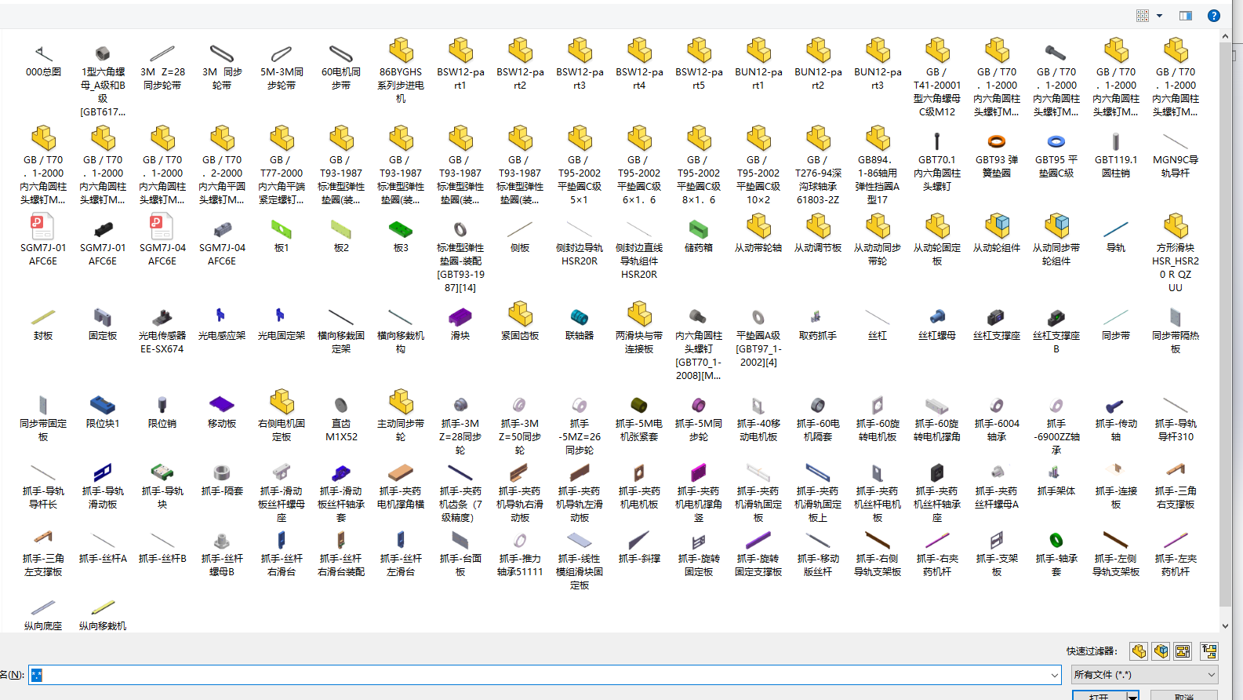This screenshot has width=1243, height=700.
Task: Select the blue 限位块1 part icon
Action: click(103, 405)
